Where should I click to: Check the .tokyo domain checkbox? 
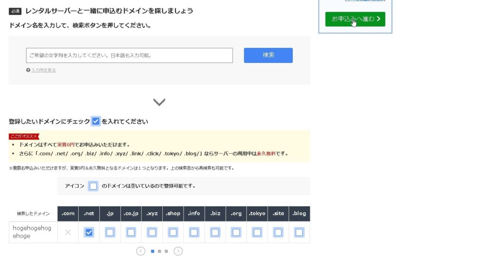click(x=257, y=232)
